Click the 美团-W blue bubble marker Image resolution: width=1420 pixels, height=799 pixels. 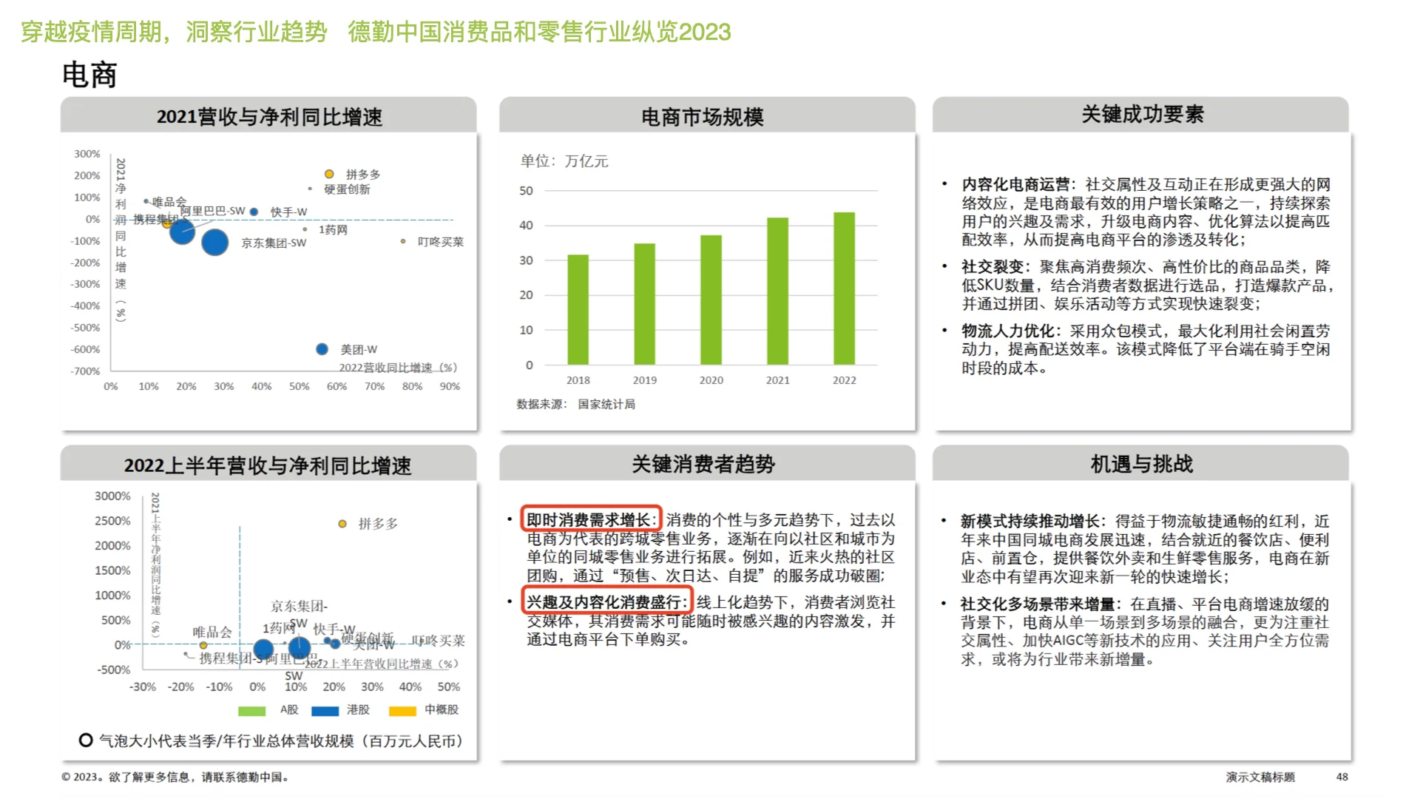pos(322,348)
